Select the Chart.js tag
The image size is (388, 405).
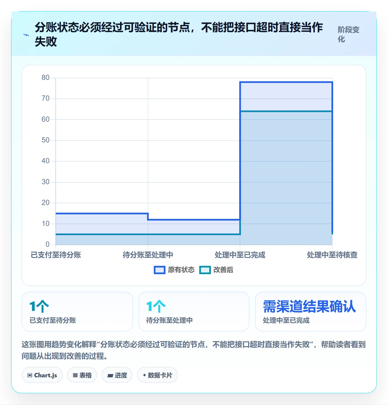click(x=42, y=375)
